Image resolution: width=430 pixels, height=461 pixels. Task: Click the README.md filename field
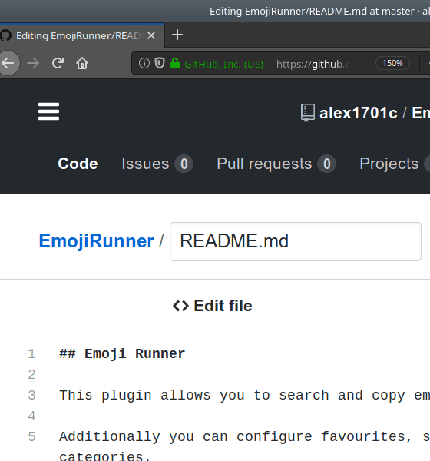click(296, 242)
